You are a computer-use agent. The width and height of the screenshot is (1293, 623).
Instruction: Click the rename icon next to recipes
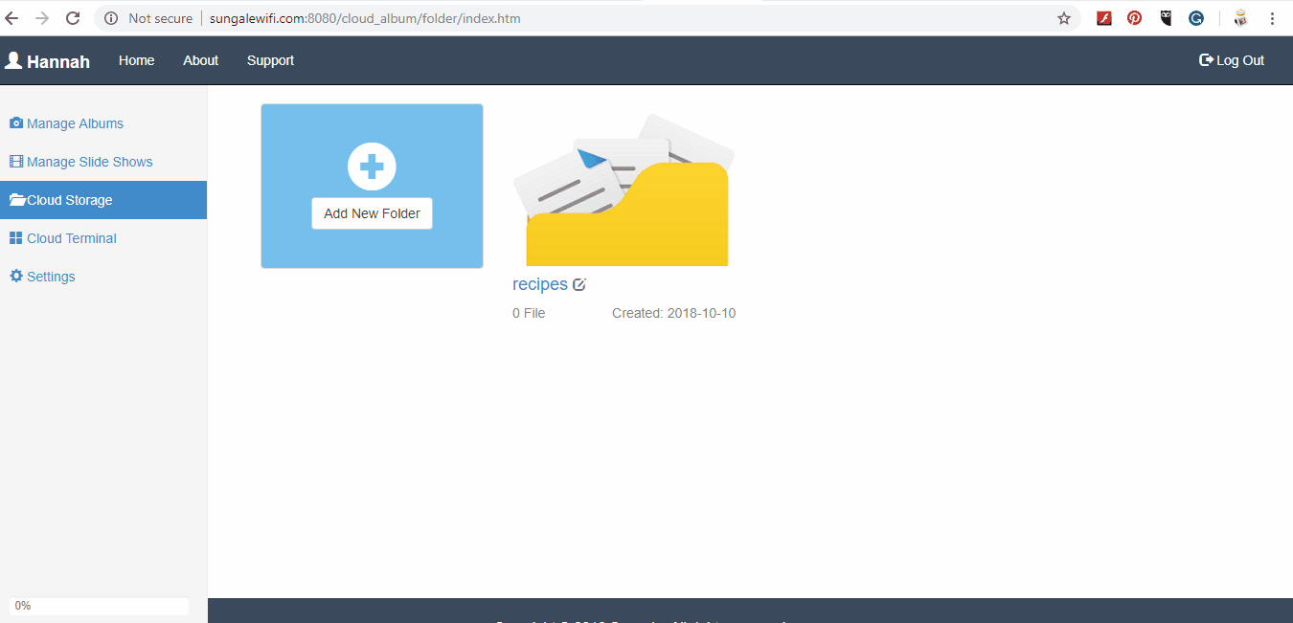click(579, 283)
